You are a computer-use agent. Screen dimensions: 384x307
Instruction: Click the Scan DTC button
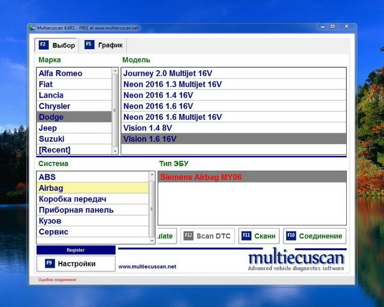pyautogui.click(x=208, y=236)
